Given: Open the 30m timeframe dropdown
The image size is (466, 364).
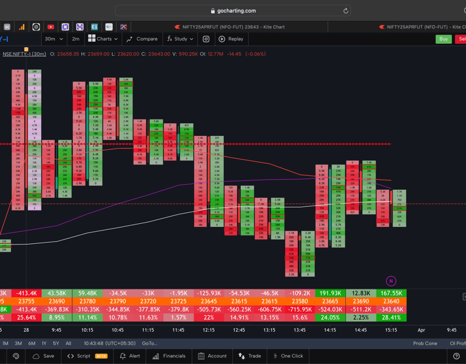Looking at the screenshot, I should [x=54, y=39].
